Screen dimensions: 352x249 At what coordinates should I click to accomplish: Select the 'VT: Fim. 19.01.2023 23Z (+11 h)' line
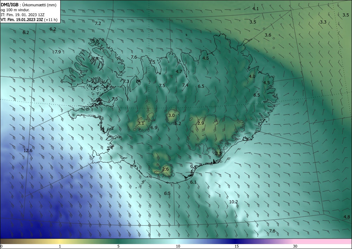tap(29, 20)
